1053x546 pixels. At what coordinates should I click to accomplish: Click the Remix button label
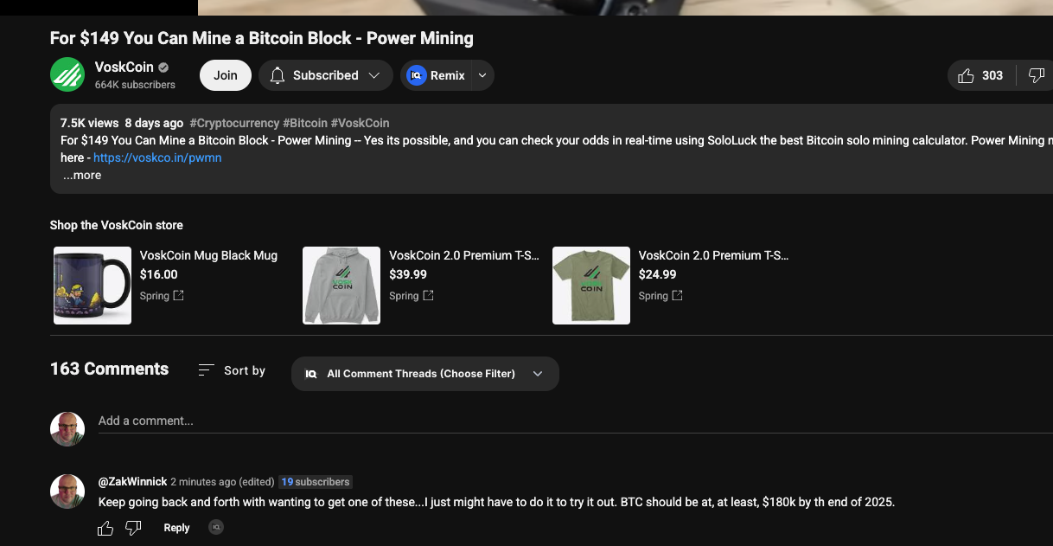(448, 75)
